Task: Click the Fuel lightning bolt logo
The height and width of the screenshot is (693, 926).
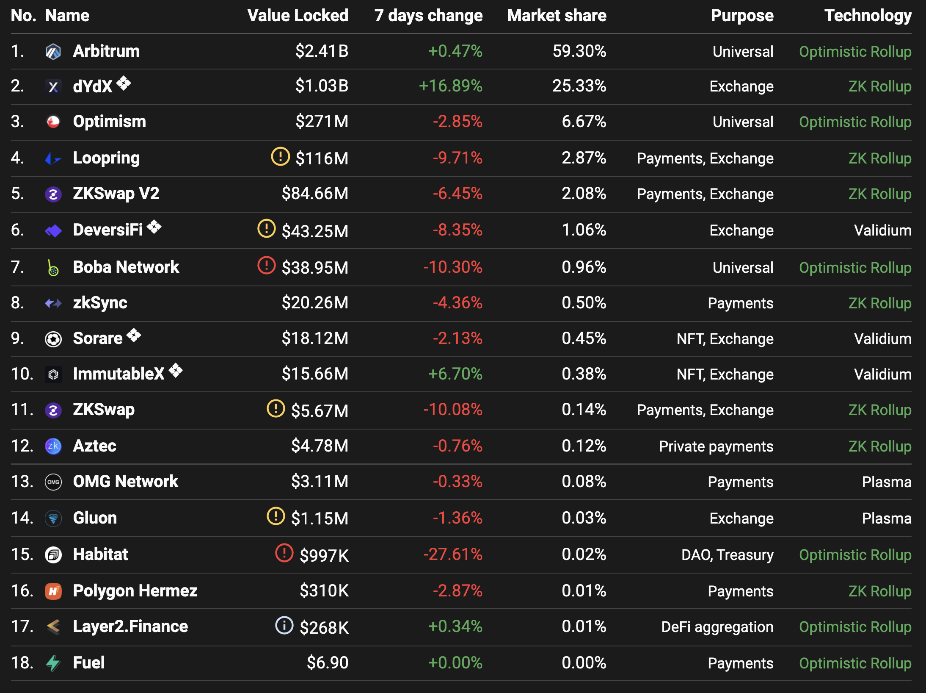Action: click(x=53, y=663)
